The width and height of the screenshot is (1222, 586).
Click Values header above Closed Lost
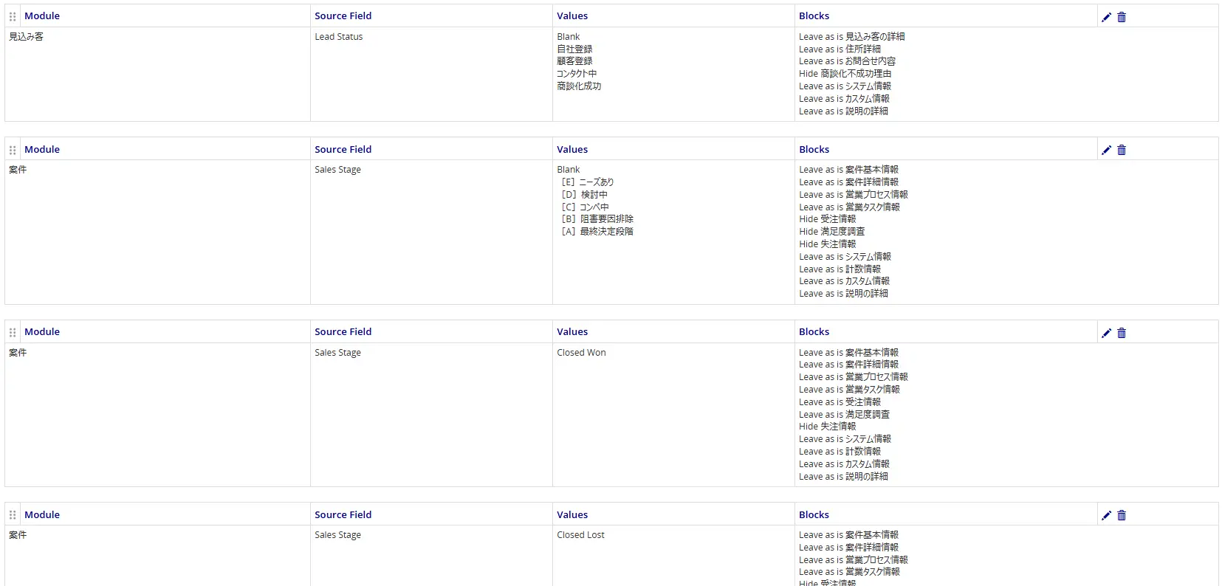click(x=572, y=515)
